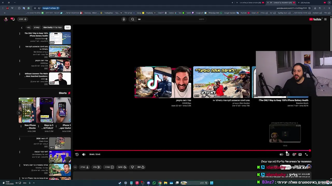Open end-screen Ben Gordon motorcycle video card
The width and height of the screenshot is (332, 186).
click(x=222, y=82)
